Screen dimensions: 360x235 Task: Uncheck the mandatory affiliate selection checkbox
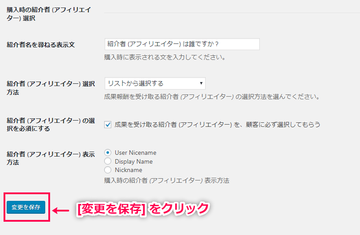108,125
